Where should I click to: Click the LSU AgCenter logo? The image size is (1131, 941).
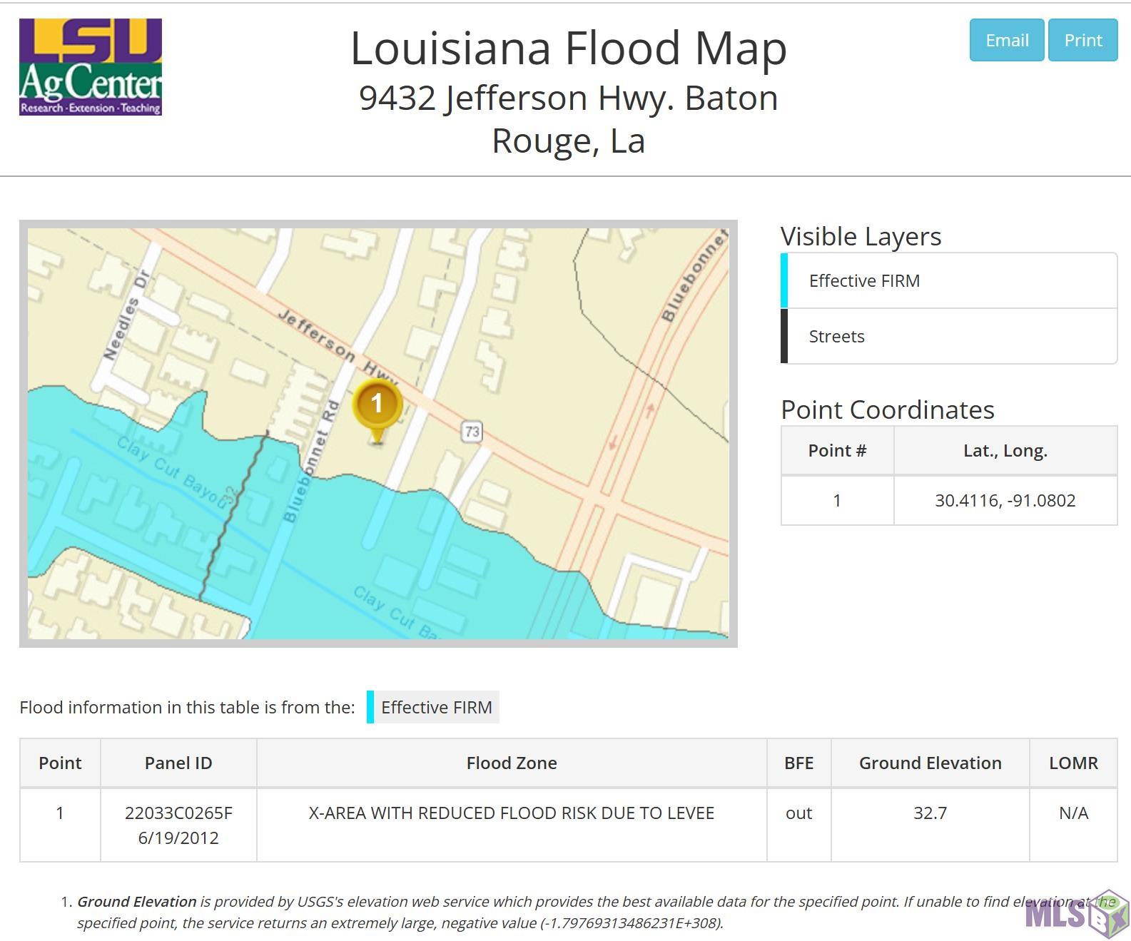(91, 67)
